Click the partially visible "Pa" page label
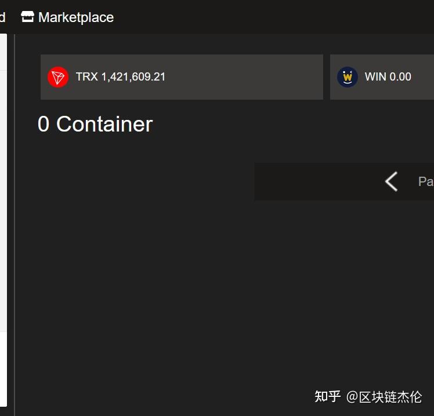Viewport: 434px width, 416px height. 426,181
